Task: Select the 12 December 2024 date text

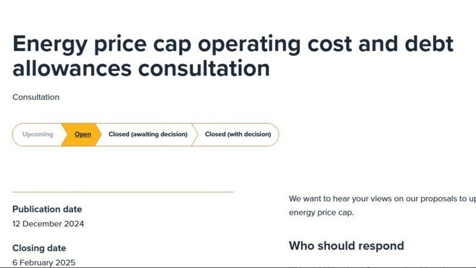Action: pyautogui.click(x=48, y=224)
